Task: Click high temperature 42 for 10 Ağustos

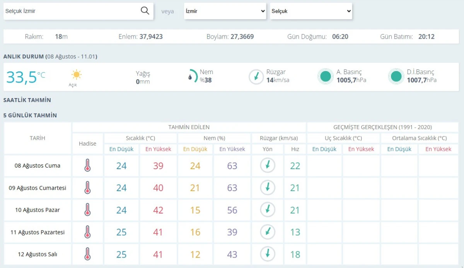Action: 158,210
